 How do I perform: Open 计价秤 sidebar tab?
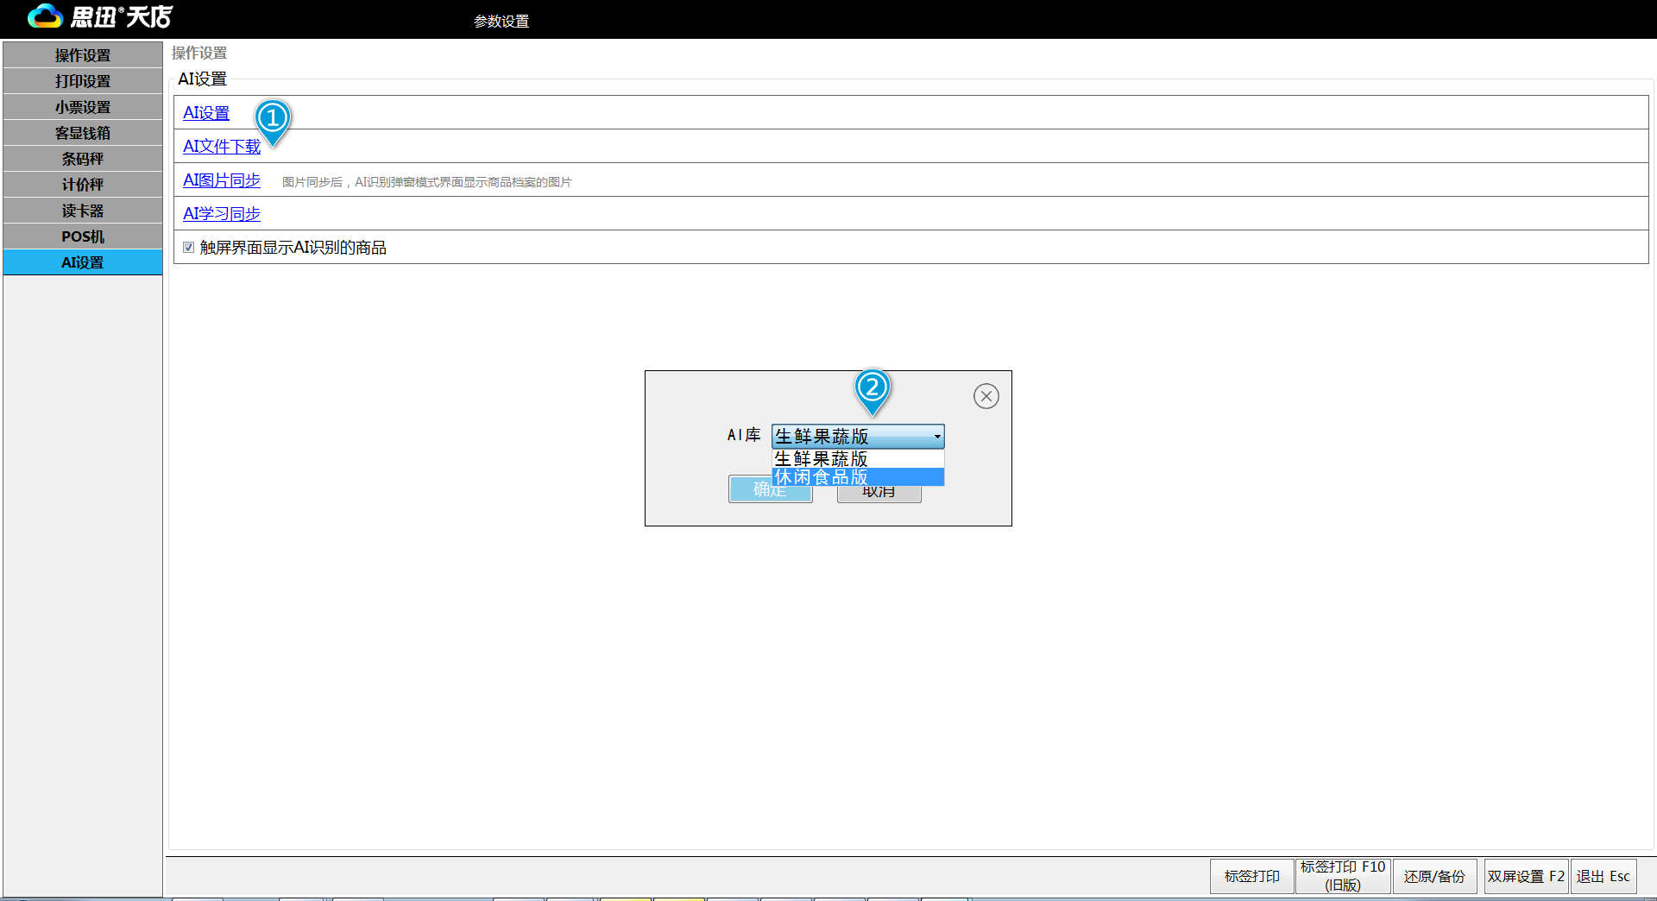(x=83, y=185)
